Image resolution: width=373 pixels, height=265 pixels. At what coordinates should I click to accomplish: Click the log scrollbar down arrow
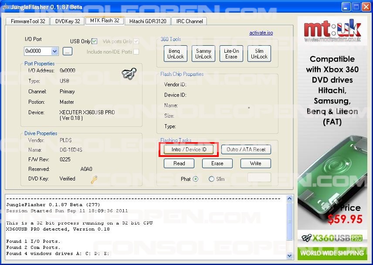[289, 256]
